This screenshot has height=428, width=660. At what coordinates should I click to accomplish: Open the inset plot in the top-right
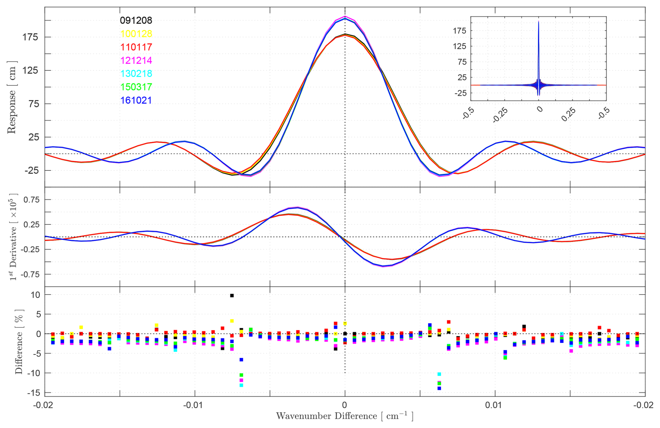coord(538,59)
